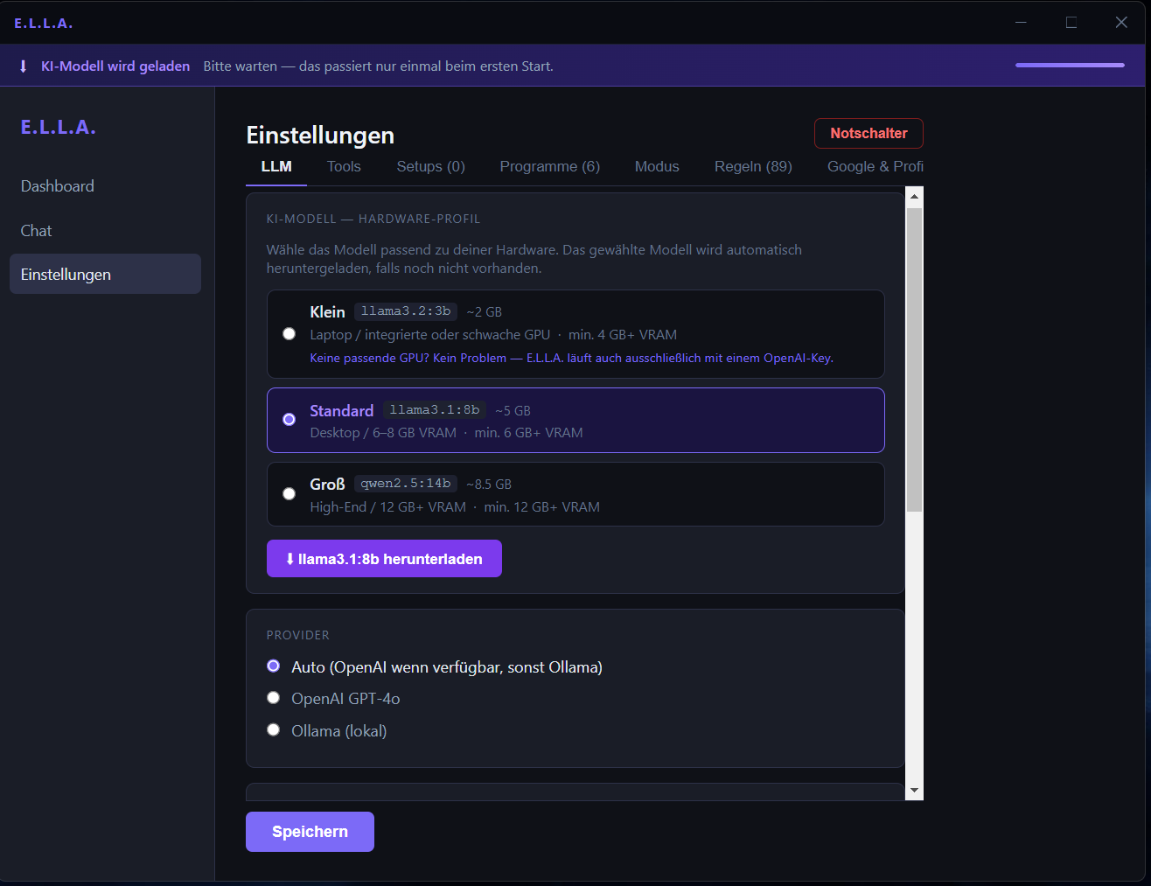Click the qwen2.5:14b model tag
Screen dimensions: 1151x886
click(x=406, y=484)
